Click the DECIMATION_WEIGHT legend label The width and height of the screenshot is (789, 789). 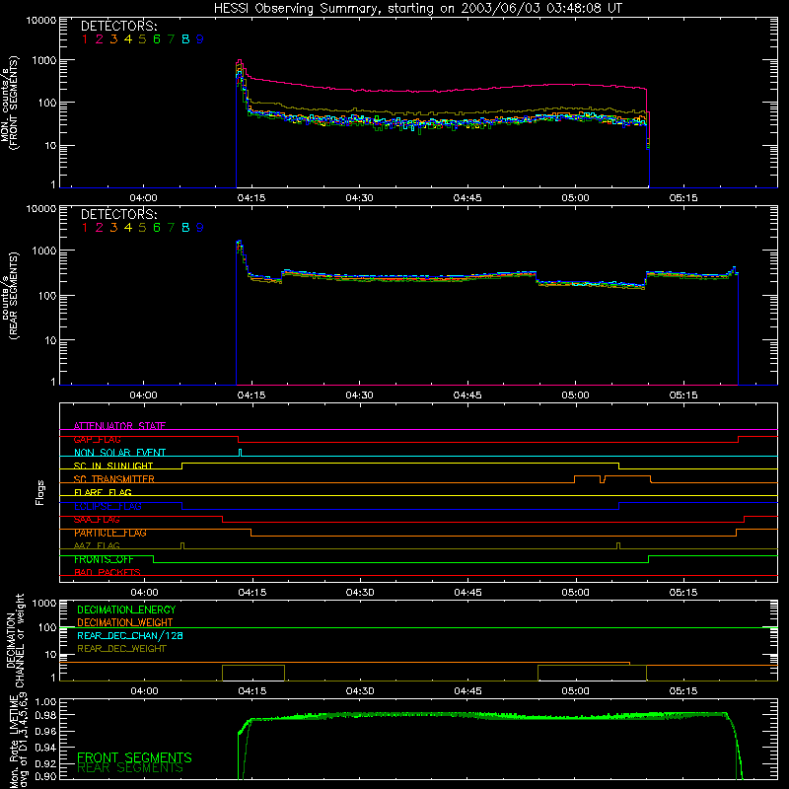point(125,622)
